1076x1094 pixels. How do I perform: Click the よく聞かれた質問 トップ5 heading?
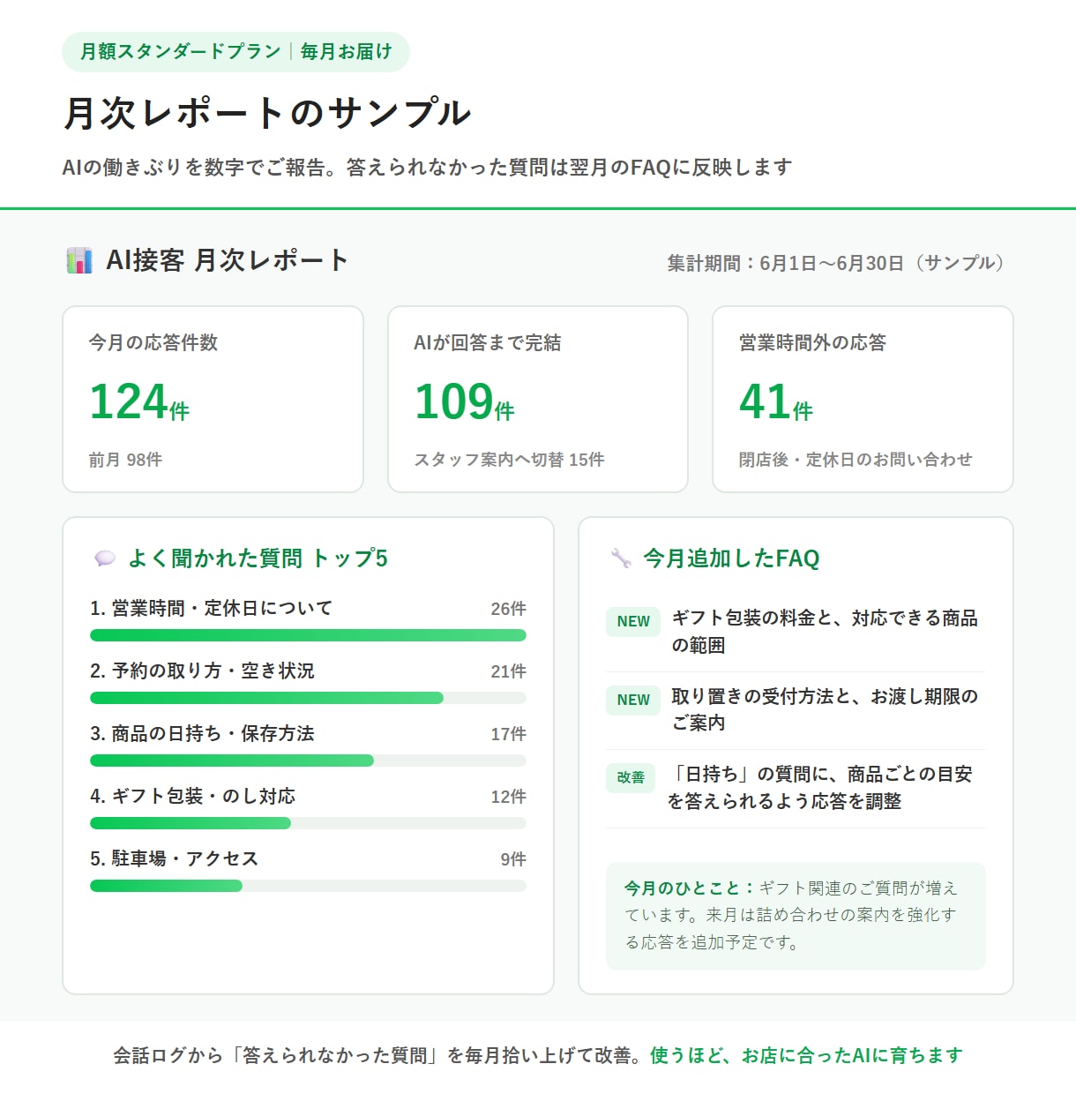pos(258,558)
